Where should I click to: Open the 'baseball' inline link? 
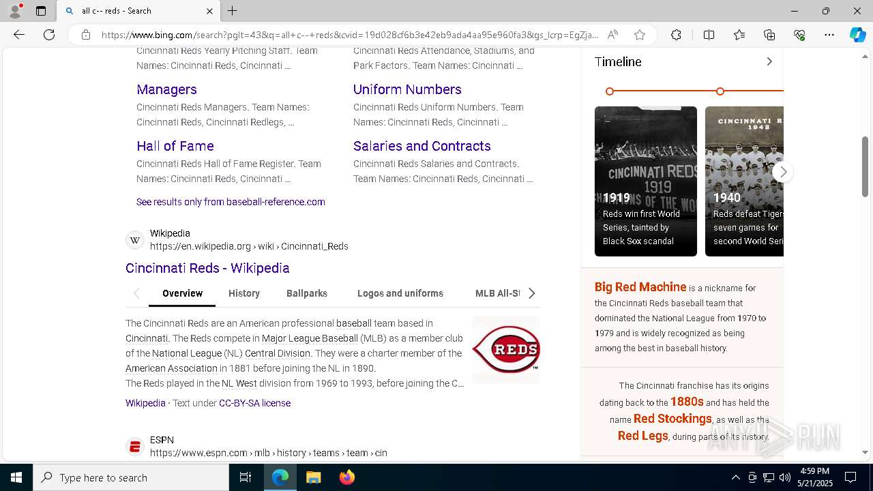354,323
